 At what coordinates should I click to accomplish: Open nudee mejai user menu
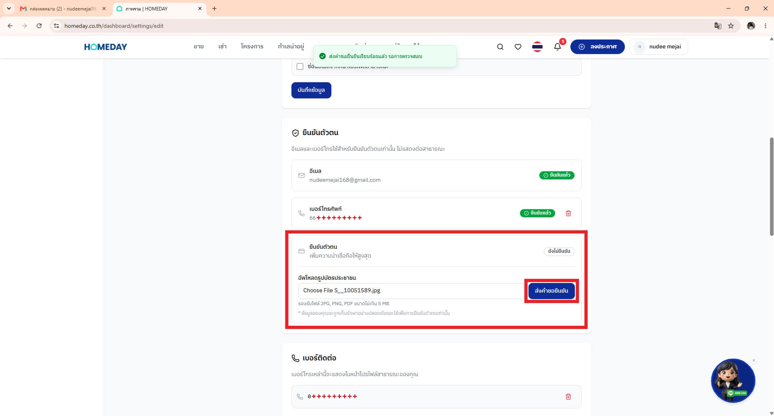(x=659, y=47)
